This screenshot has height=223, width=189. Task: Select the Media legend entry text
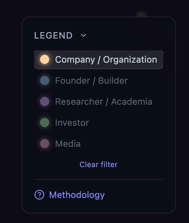(68, 144)
